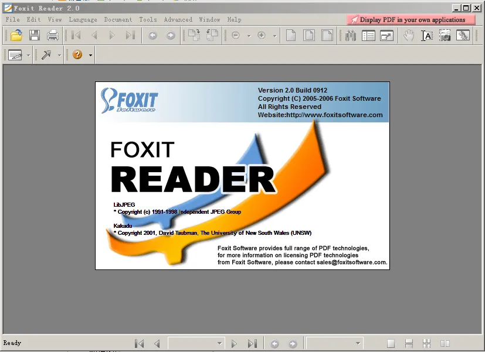
Task: Select Actual Size page view icon
Action: pyautogui.click(x=291, y=35)
